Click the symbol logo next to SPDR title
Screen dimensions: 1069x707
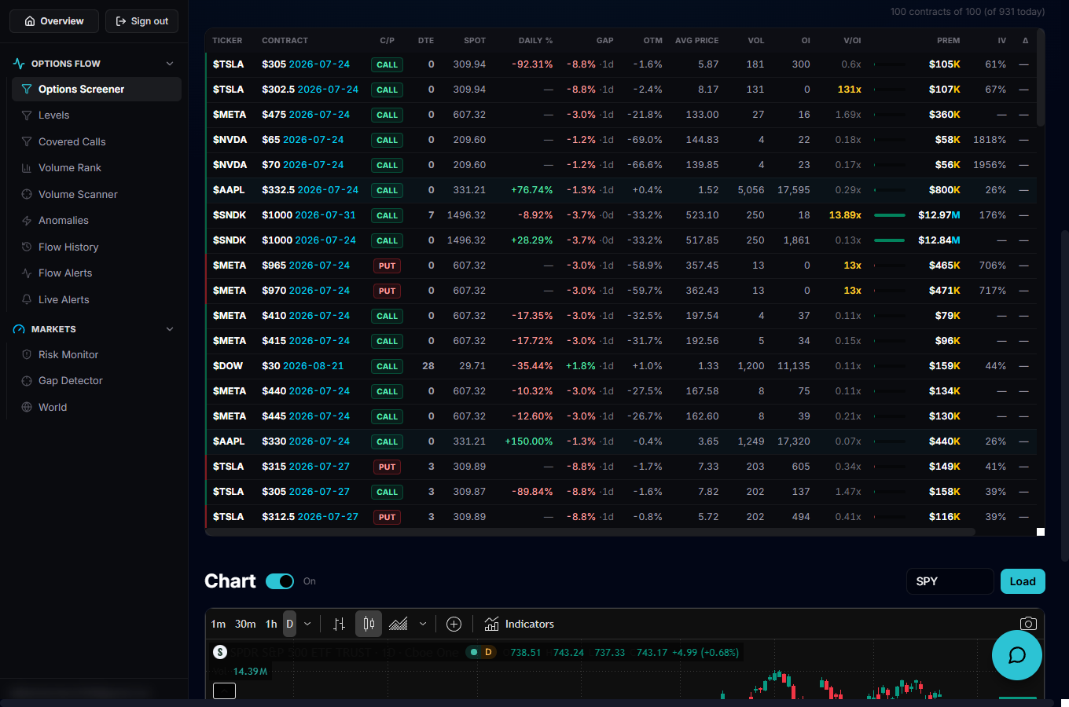click(x=220, y=652)
